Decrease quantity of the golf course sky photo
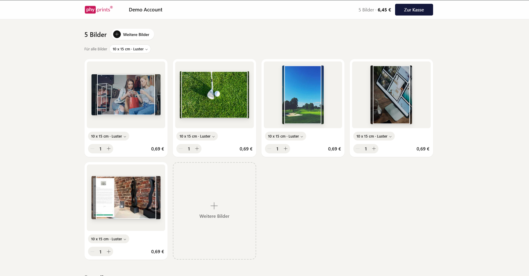Viewport: 529px width, 276px height. (x=269, y=149)
